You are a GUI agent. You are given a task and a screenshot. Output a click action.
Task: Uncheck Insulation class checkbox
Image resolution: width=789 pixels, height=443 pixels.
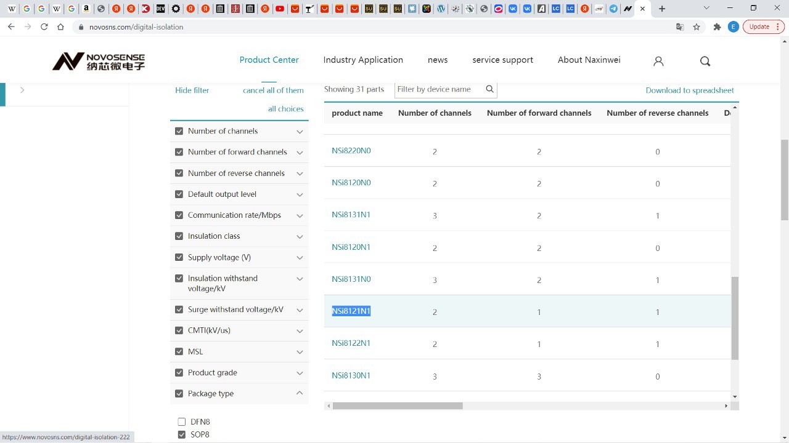(x=179, y=236)
